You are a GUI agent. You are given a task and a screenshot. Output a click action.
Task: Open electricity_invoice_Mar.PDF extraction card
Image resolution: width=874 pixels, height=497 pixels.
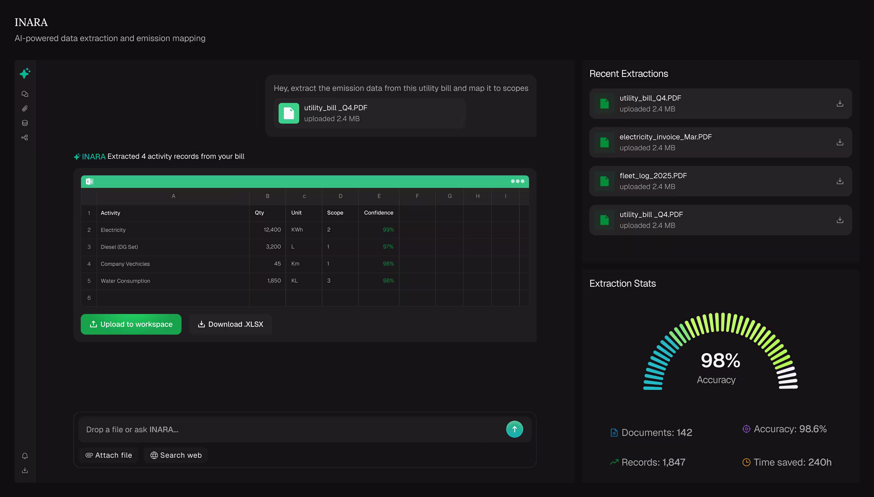pos(720,142)
